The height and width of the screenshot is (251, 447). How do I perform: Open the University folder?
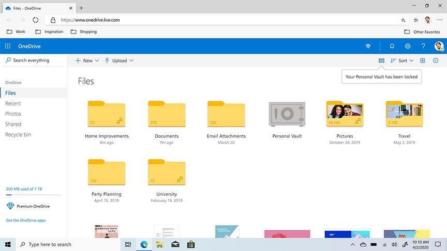tap(167, 172)
